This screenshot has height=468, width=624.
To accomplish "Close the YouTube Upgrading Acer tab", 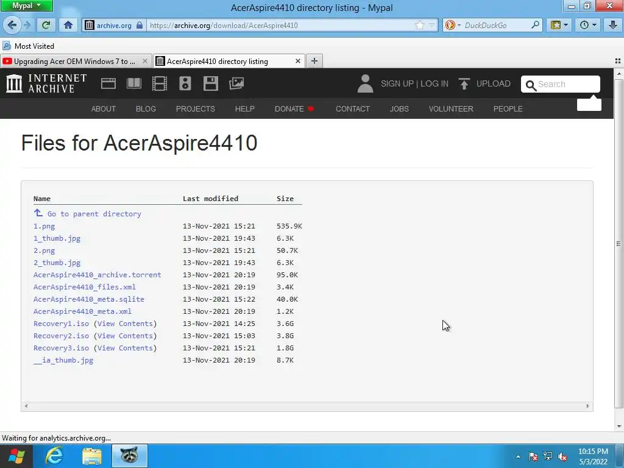I will [145, 62].
